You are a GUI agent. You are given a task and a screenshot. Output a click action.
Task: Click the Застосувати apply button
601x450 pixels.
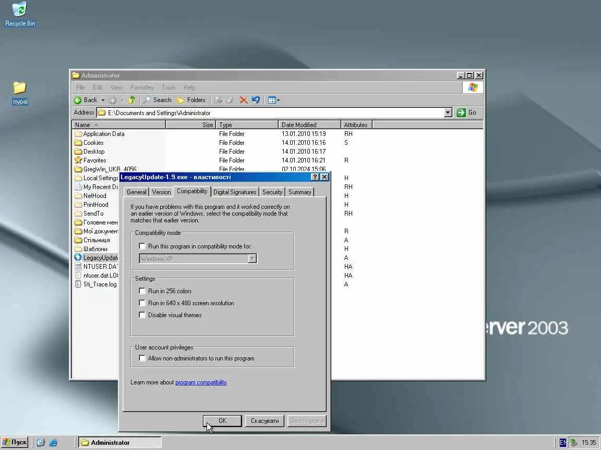coord(307,421)
